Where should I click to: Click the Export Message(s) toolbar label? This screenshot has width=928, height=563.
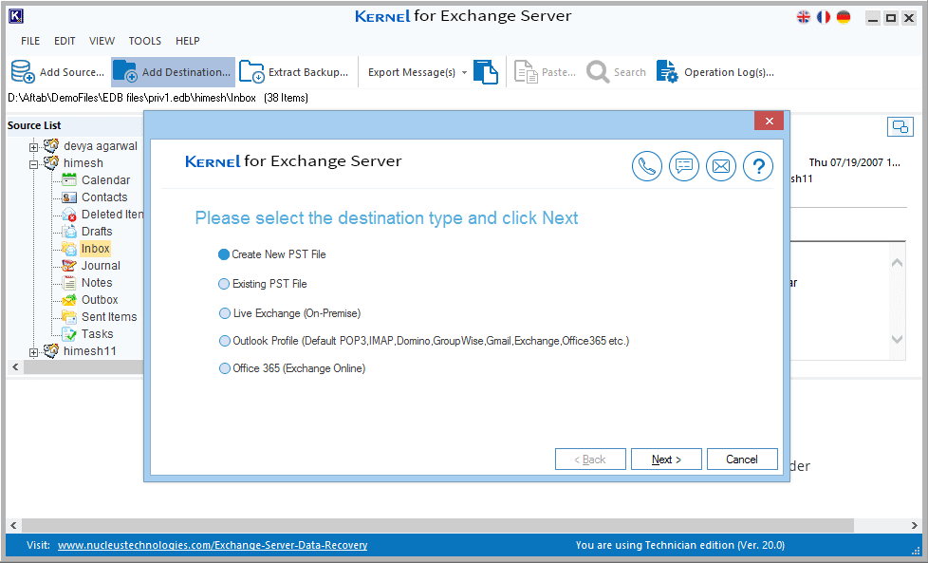412,72
